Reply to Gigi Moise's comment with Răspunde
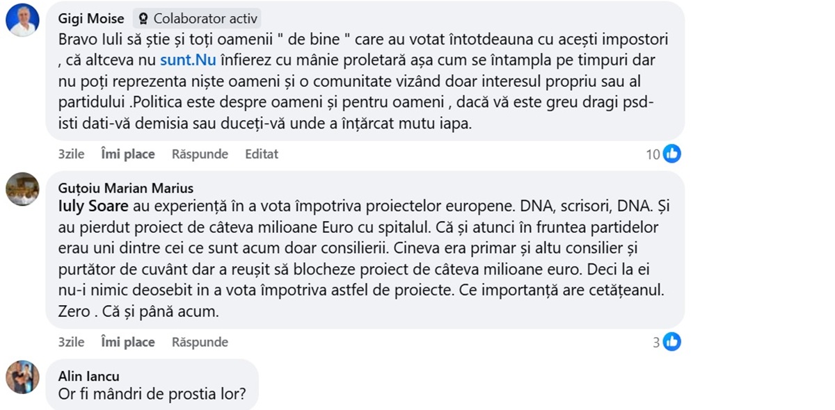Image resolution: width=835 pixels, height=410 pixels. pos(200,154)
